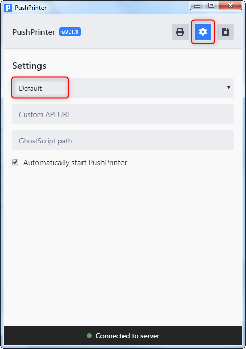246x349 pixels.
Task: Select the gear settings icon
Action: click(x=203, y=32)
